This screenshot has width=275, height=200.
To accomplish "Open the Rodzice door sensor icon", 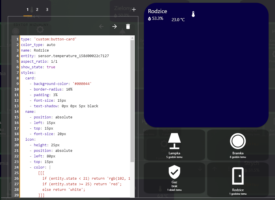I will tap(238, 176).
